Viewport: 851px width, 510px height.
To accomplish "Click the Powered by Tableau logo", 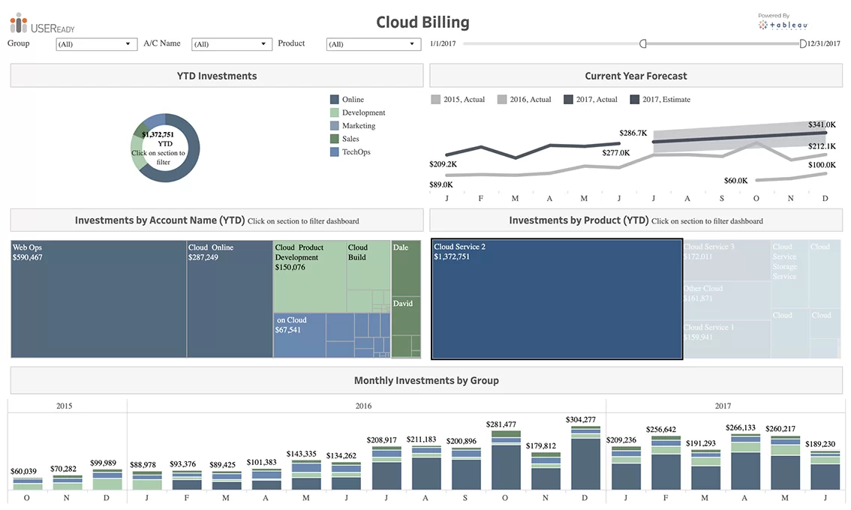I will (x=783, y=22).
